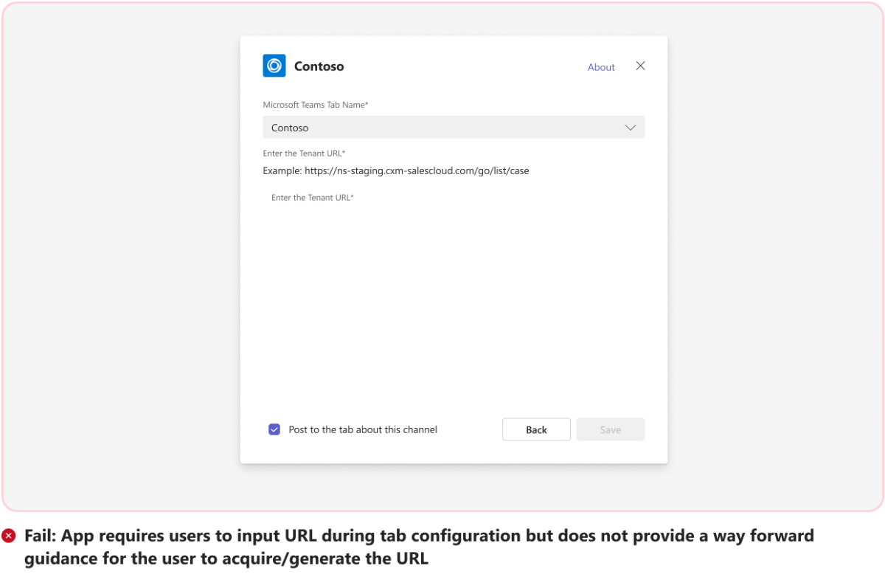Open the combo box showing Contoso value
885x577 pixels.
(442, 128)
